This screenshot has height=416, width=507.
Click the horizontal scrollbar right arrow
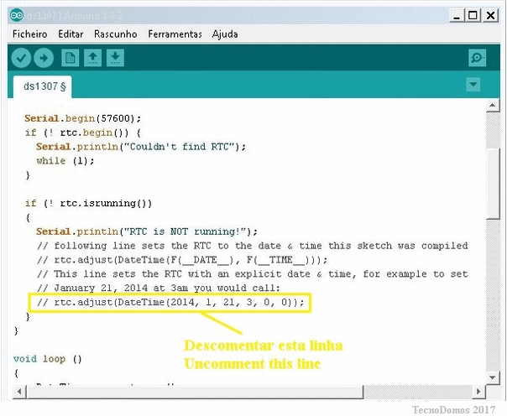point(478,391)
